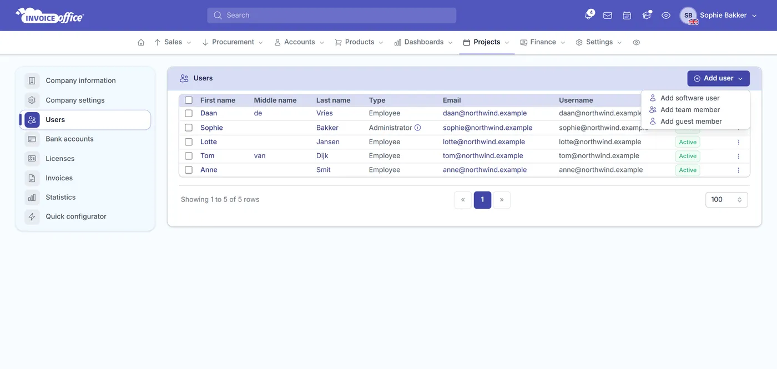Viewport: 777px width, 369px height.
Task: Sort by the Type column header
Action: pyautogui.click(x=377, y=100)
